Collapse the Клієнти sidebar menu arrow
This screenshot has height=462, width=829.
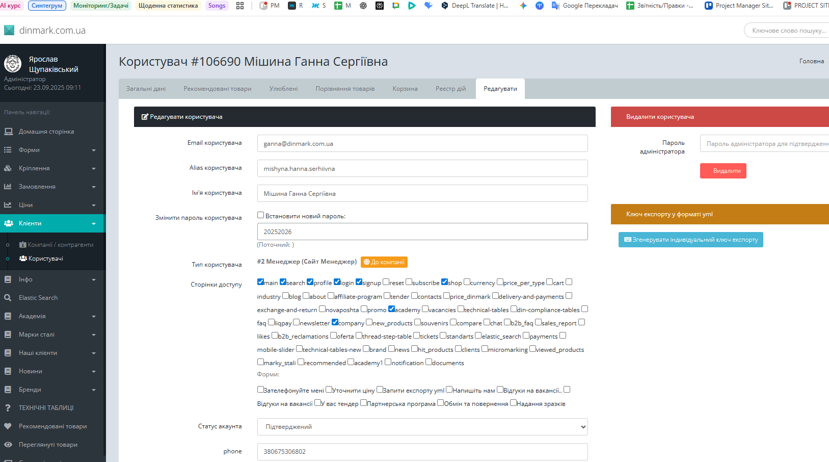point(94,224)
